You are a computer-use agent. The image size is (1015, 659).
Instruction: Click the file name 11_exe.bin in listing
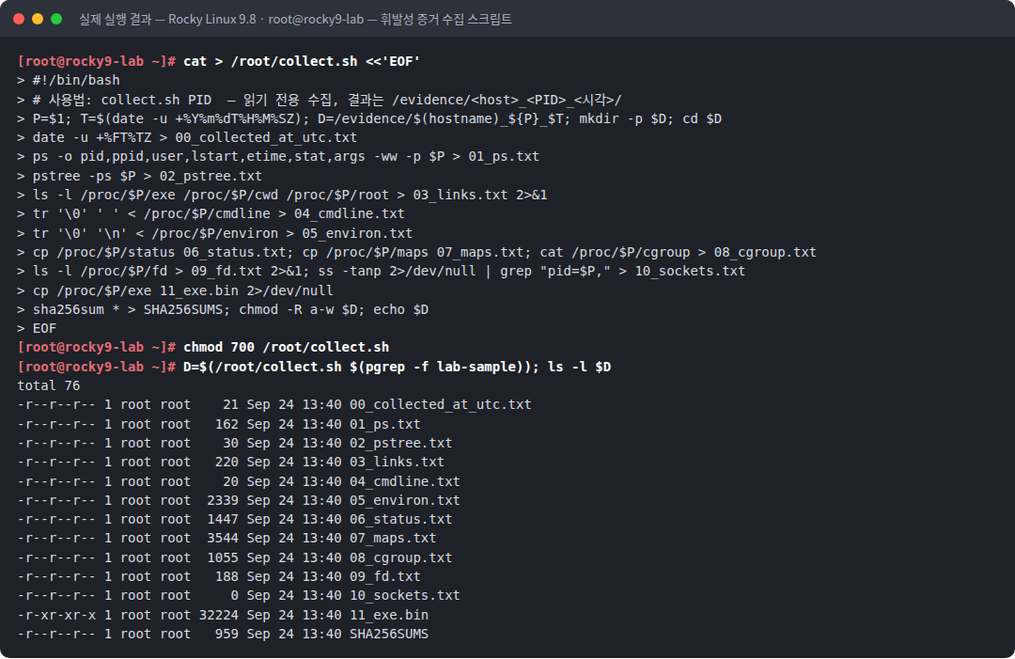(389, 615)
